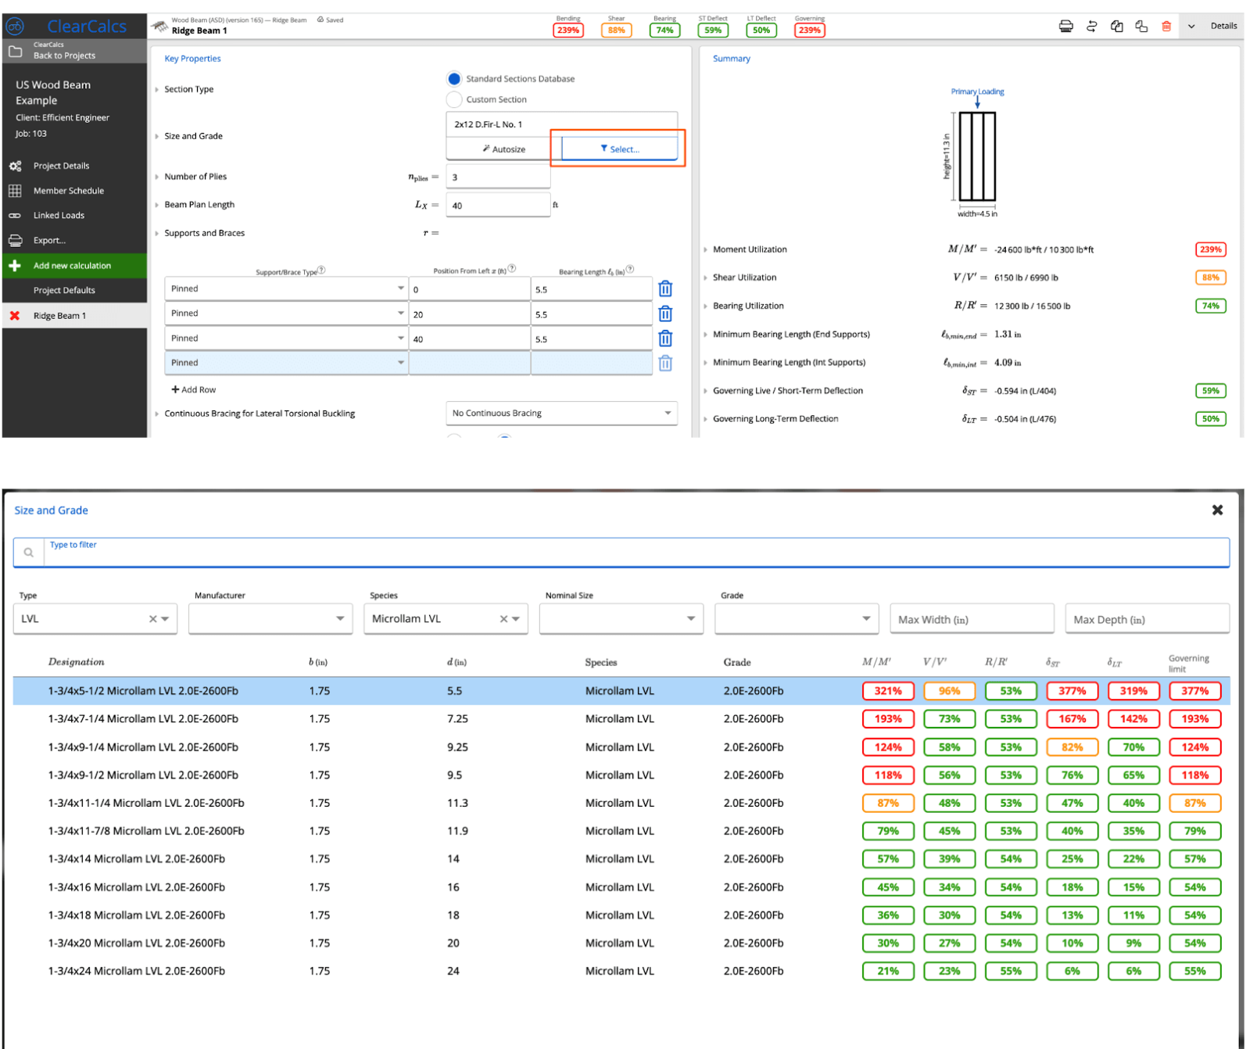Open the Grade filter dropdown

click(x=797, y=619)
